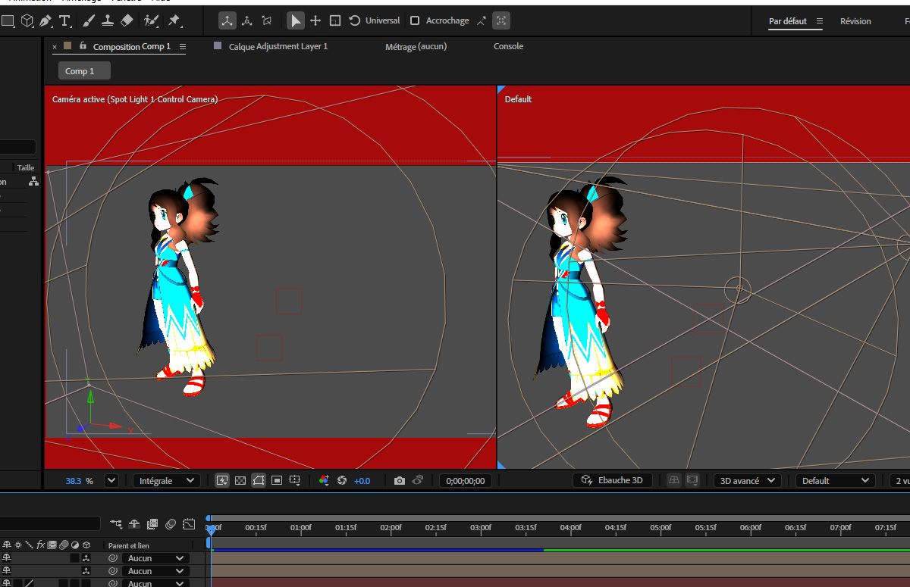Enable the Accrochage snapping checkbox
Image resolution: width=910 pixels, height=587 pixels.
(x=415, y=20)
